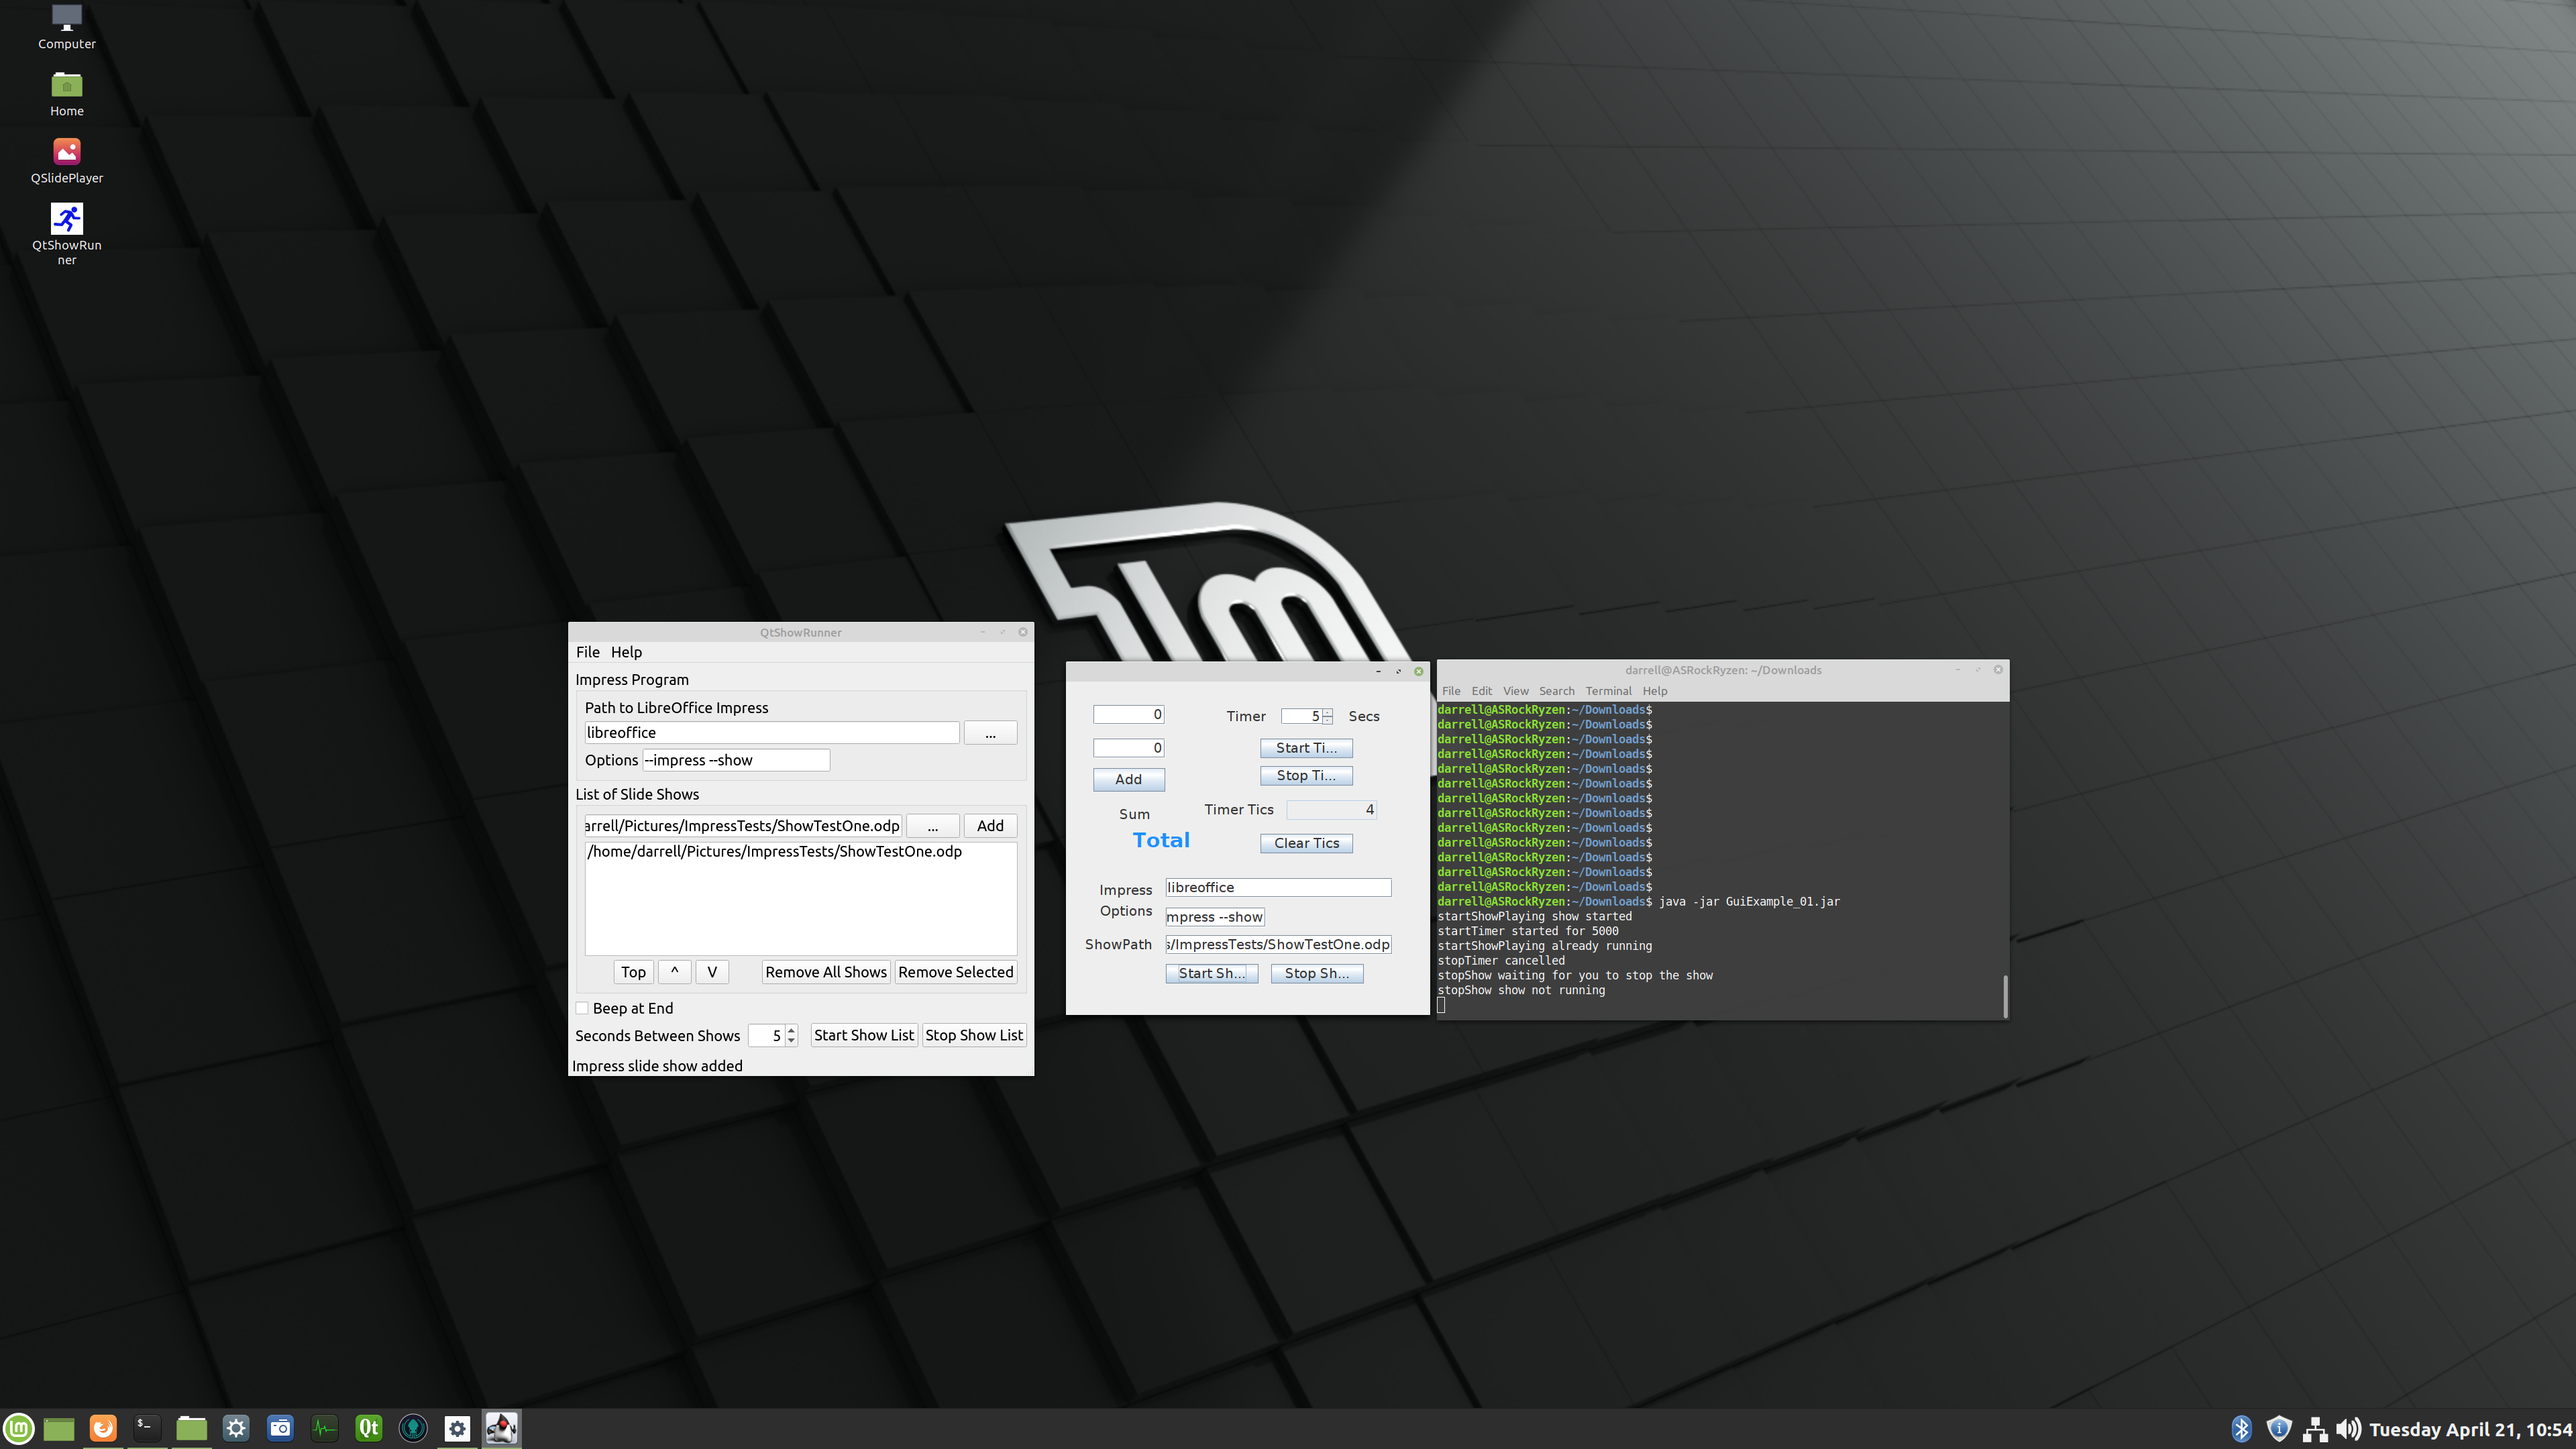2576x1449 pixels.
Task: Increase the Seconds Between Shows value
Action: tap(791, 1030)
